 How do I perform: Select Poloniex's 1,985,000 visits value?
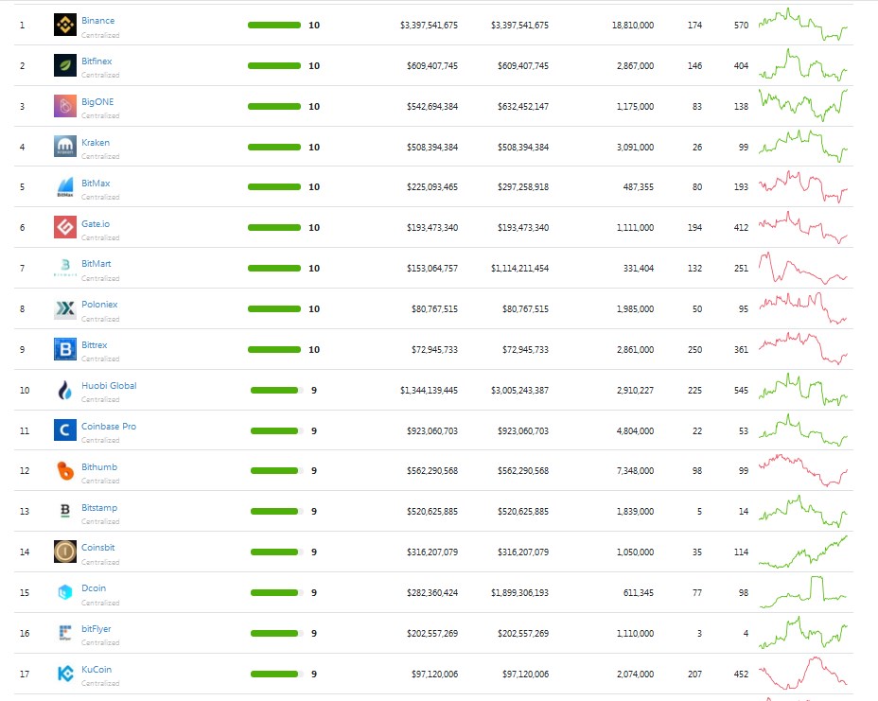(635, 309)
